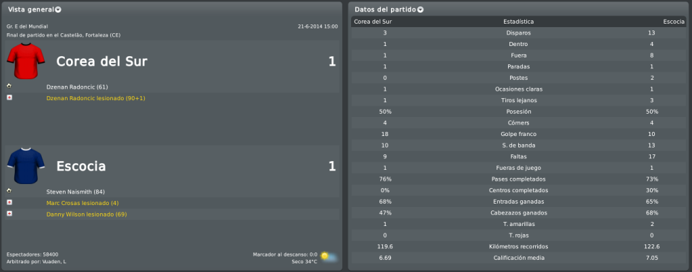
Task: Click the goal ball icon beside Steven Naismith
Action: (x=9, y=191)
